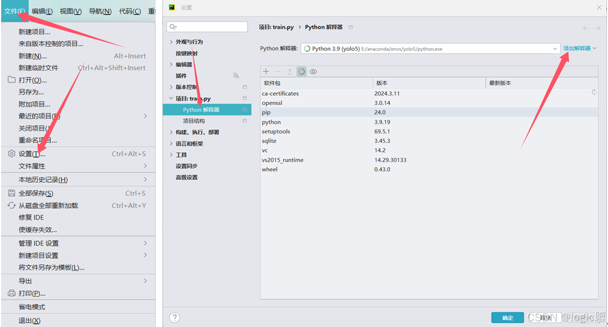Click 项目: train.py breadcrumb
The height and width of the screenshot is (327, 608).
coord(276,27)
